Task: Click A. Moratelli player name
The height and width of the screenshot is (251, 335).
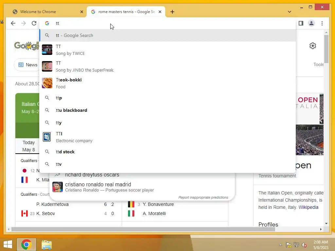Action: pyautogui.click(x=154, y=213)
